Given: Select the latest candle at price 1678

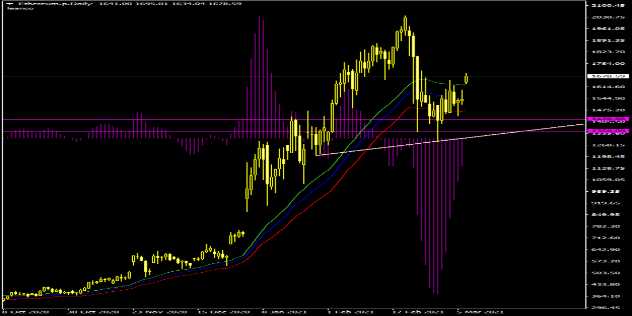Looking at the screenshot, I should [467, 78].
